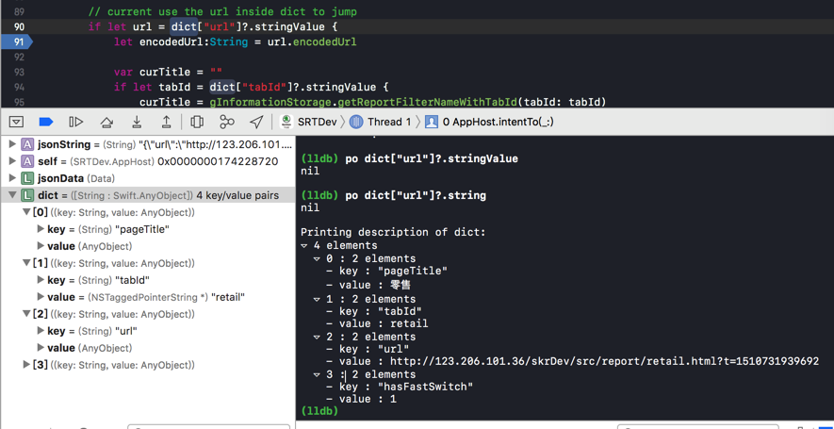The height and width of the screenshot is (429, 834).
Task: Open Thread 1 in jump bar
Action: click(x=381, y=122)
